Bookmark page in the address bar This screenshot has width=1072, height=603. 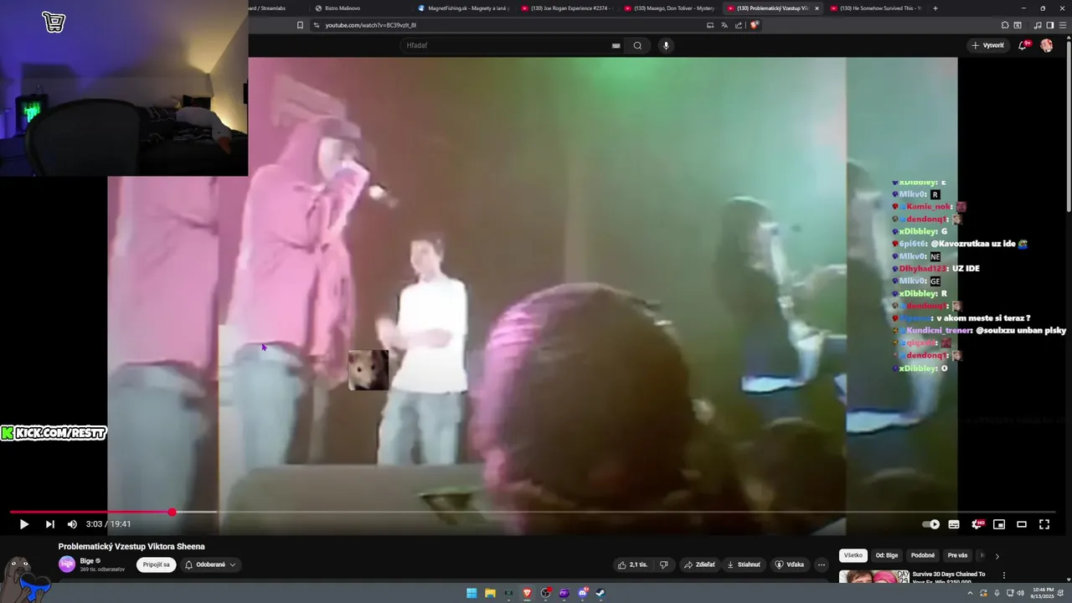300,25
